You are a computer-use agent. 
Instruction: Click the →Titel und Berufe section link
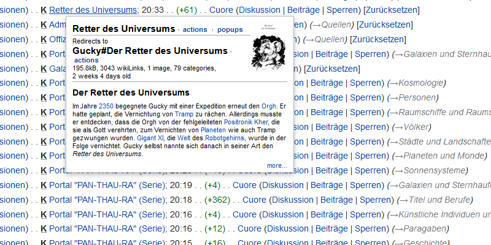coord(435,200)
